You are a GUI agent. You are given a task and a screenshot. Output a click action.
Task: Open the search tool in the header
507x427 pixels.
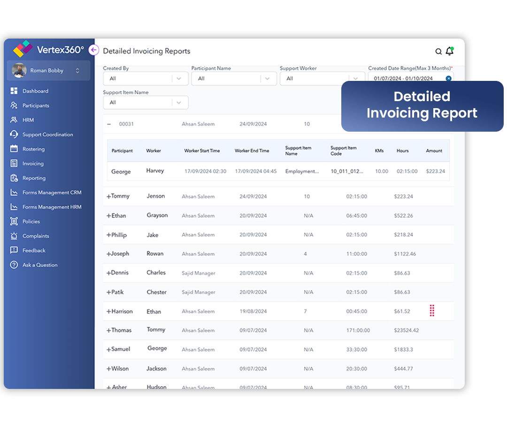coord(438,51)
